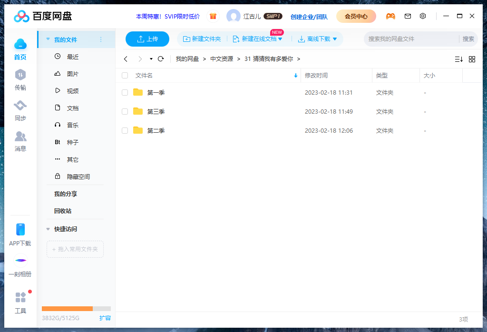The width and height of the screenshot is (487, 332).
Task: Switch to grid view mode
Action: click(472, 59)
